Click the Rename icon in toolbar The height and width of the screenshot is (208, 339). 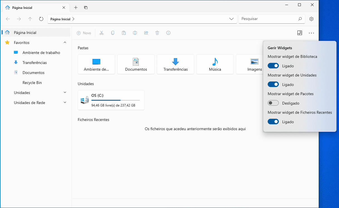pos(135,33)
